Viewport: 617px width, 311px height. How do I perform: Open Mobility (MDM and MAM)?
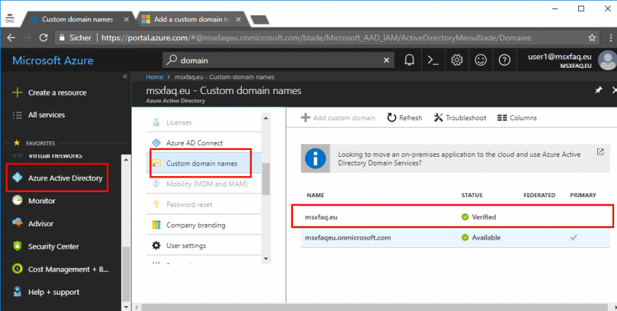[203, 184]
